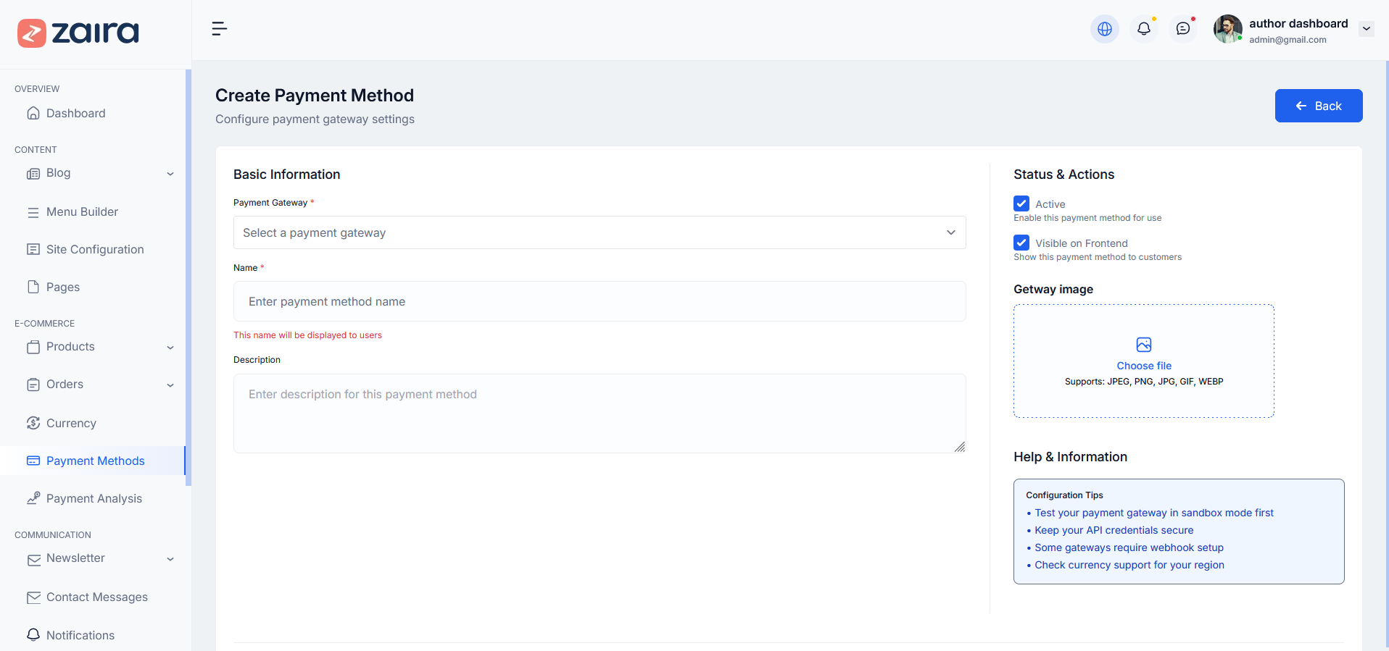Toggle the sidebar hamburger menu icon

tap(219, 29)
